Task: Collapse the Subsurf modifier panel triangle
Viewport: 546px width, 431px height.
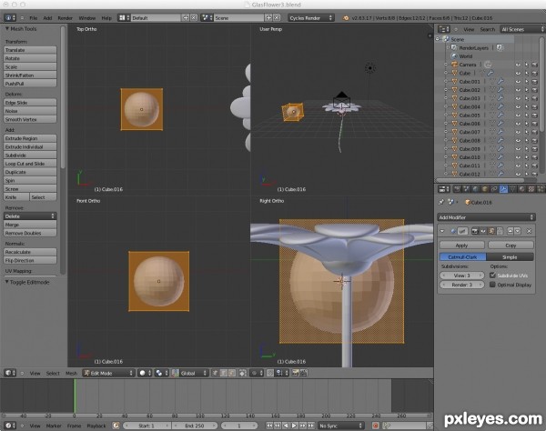Action: (442, 231)
